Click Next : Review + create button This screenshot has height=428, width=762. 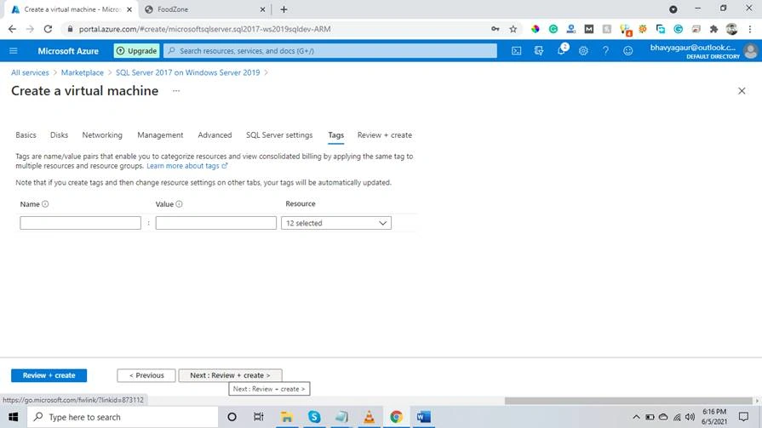click(x=230, y=375)
